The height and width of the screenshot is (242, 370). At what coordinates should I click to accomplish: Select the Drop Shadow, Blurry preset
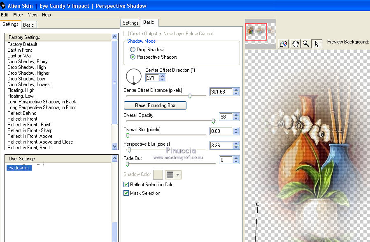tap(28, 62)
